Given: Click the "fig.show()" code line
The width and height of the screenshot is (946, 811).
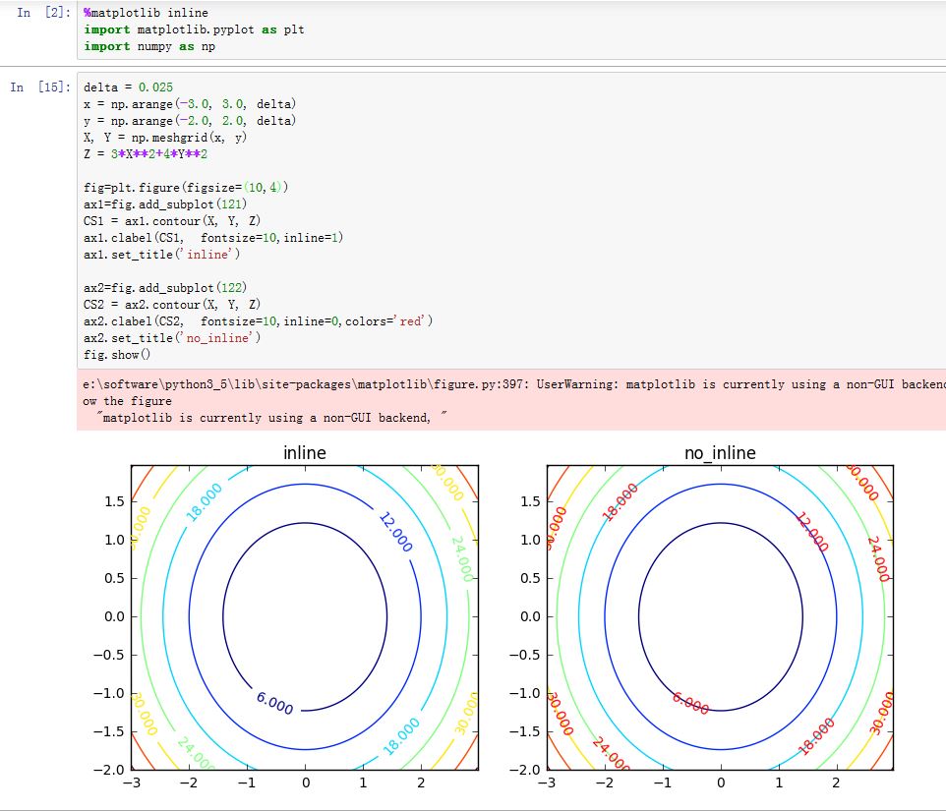Looking at the screenshot, I should pos(116,355).
